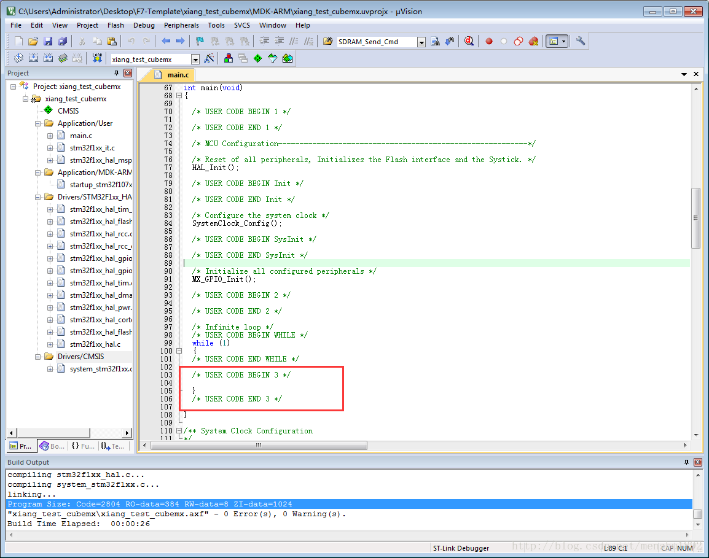Open the Project menu
Screen dimensions: 709x558
click(87, 25)
